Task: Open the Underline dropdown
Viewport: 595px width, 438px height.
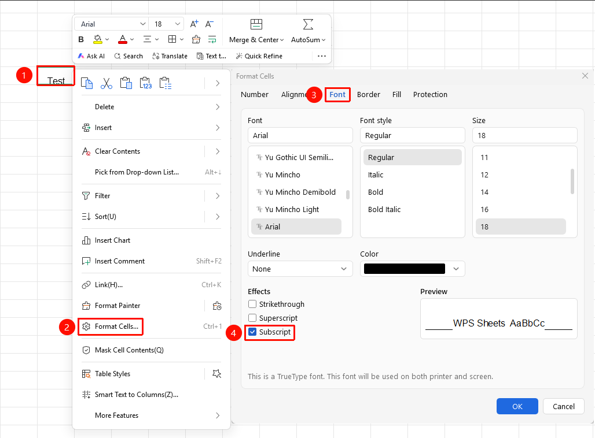Action: (x=300, y=269)
